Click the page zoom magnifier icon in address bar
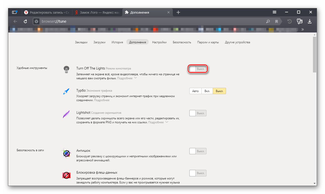Screen dimensions: 325x194 click(x=268, y=21)
